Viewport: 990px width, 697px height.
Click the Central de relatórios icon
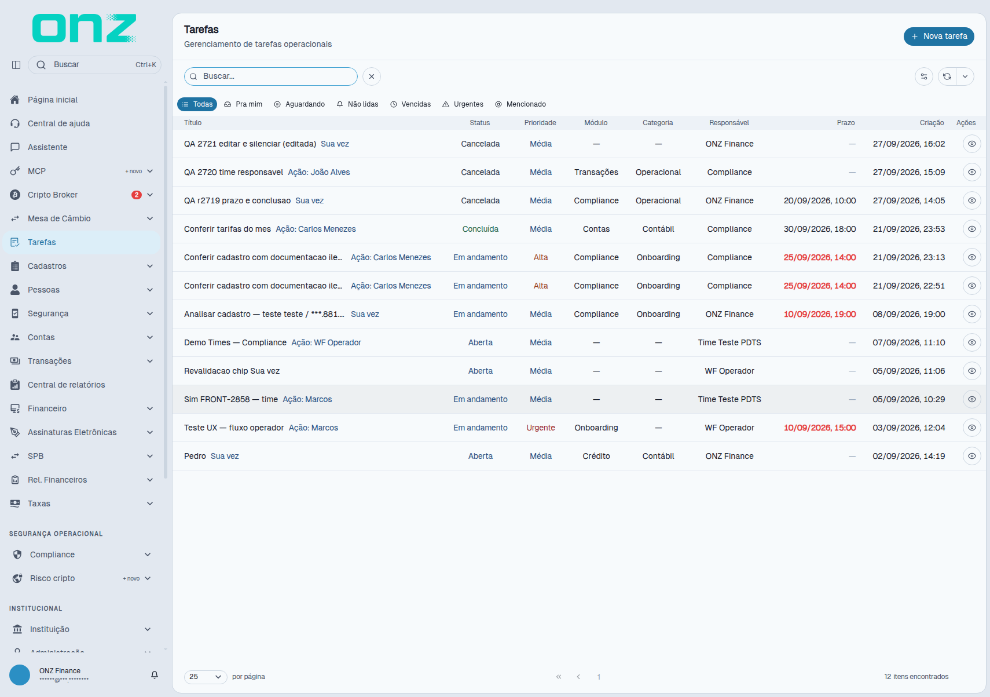coord(15,385)
